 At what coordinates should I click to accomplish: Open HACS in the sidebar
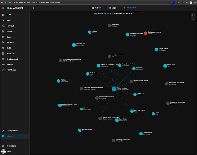[15, 48]
